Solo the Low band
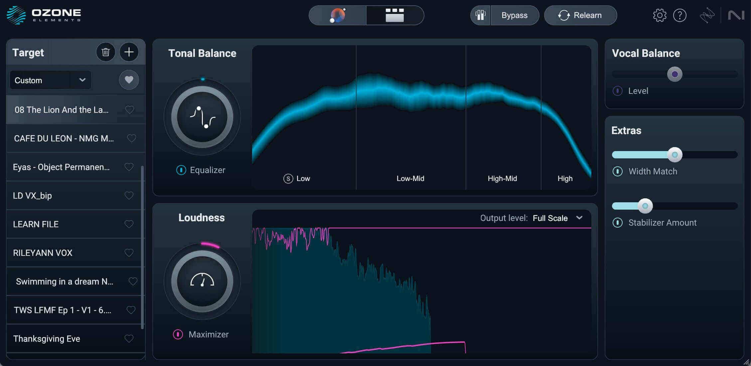 click(288, 179)
